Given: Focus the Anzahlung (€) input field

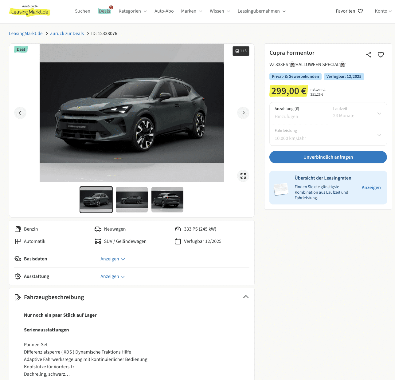Looking at the screenshot, I should point(299,117).
